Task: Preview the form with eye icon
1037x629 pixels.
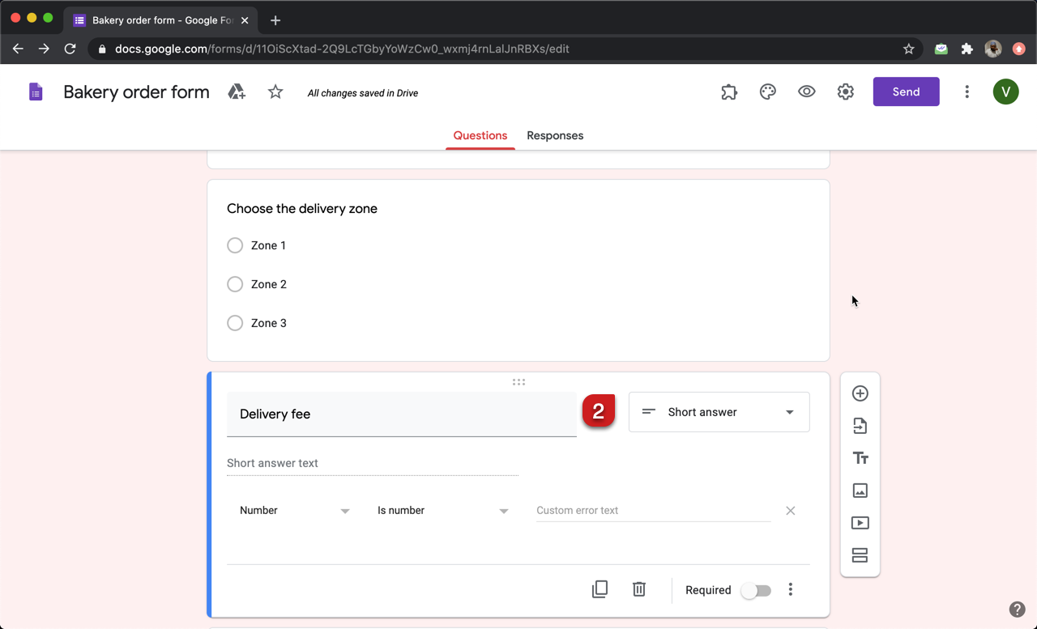Action: coord(806,92)
